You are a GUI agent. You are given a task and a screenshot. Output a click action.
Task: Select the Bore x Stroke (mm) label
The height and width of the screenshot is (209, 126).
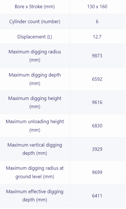tap(35, 6)
